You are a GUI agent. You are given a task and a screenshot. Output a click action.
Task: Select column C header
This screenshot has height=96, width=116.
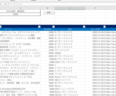(21, 8)
